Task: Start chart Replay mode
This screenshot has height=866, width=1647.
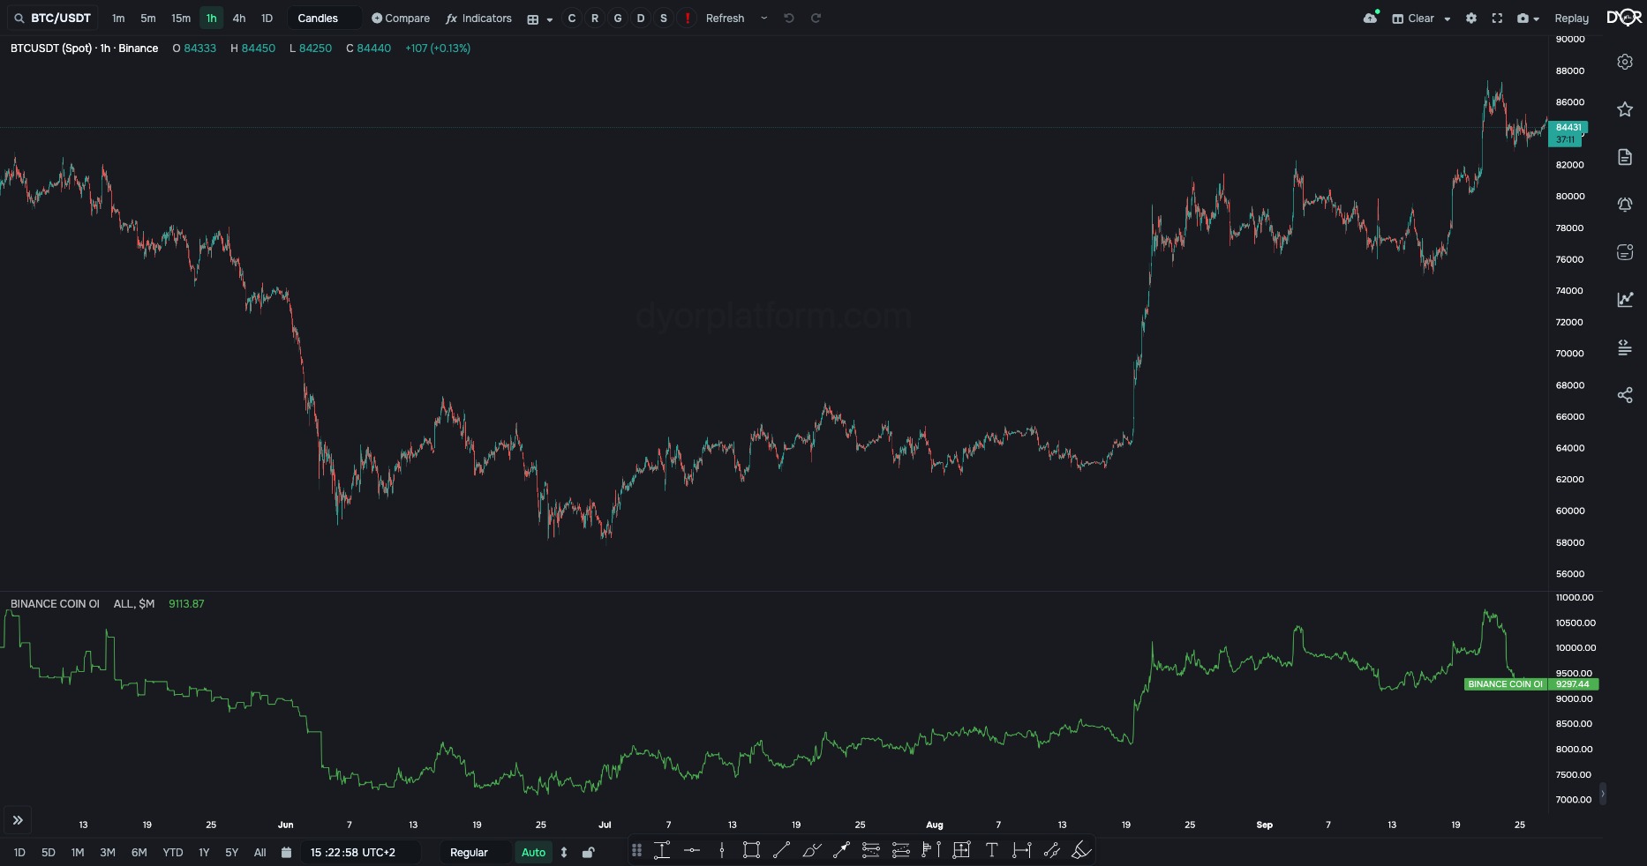Action: [1571, 18]
